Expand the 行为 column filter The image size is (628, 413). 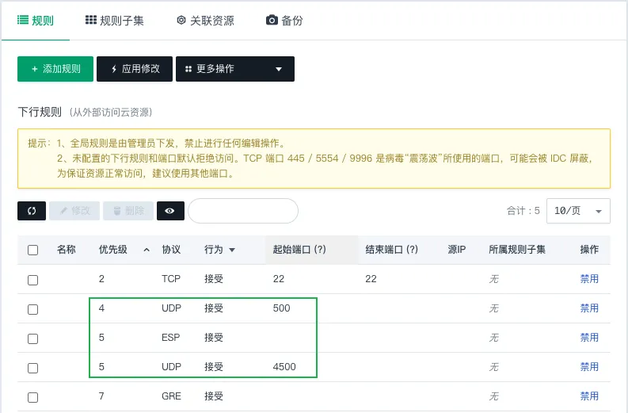click(x=232, y=250)
